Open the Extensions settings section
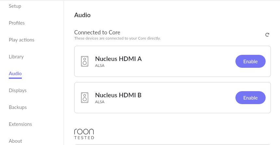Viewport: 280px width, 145px height. pos(21,124)
